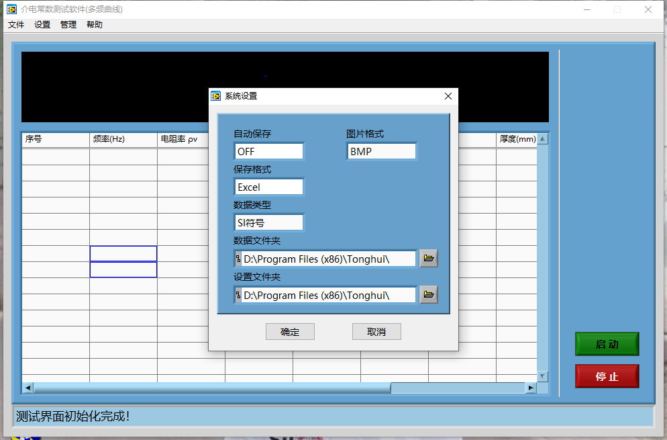Open the 保存格式 Excel selector
The image size is (667, 440).
click(268, 187)
